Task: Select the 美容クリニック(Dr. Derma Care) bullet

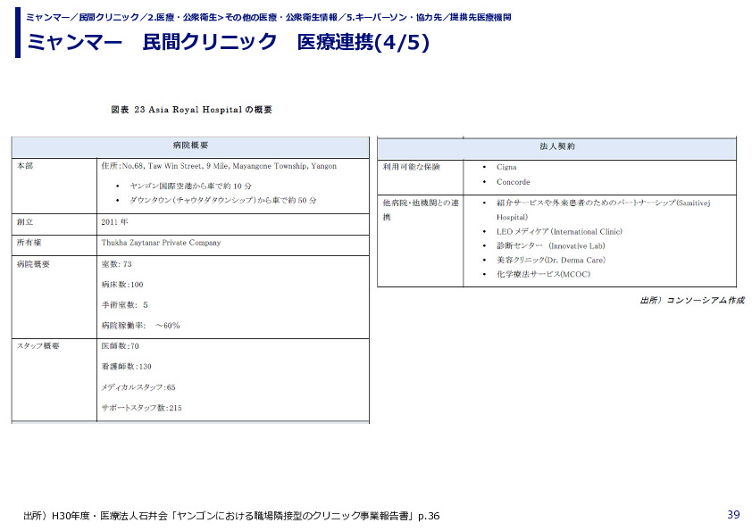Action: (550, 261)
